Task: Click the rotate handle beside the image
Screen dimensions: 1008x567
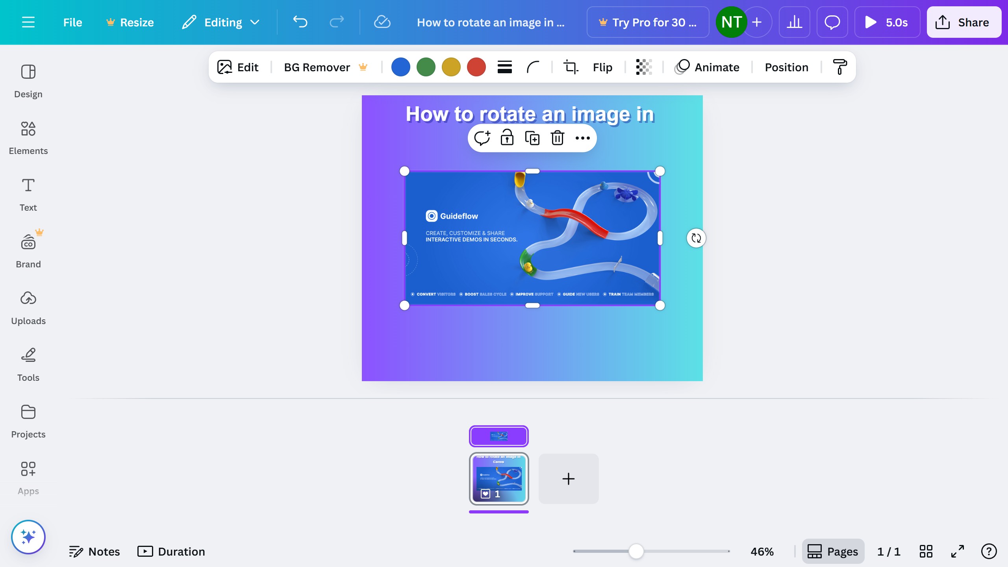Action: pos(696,238)
